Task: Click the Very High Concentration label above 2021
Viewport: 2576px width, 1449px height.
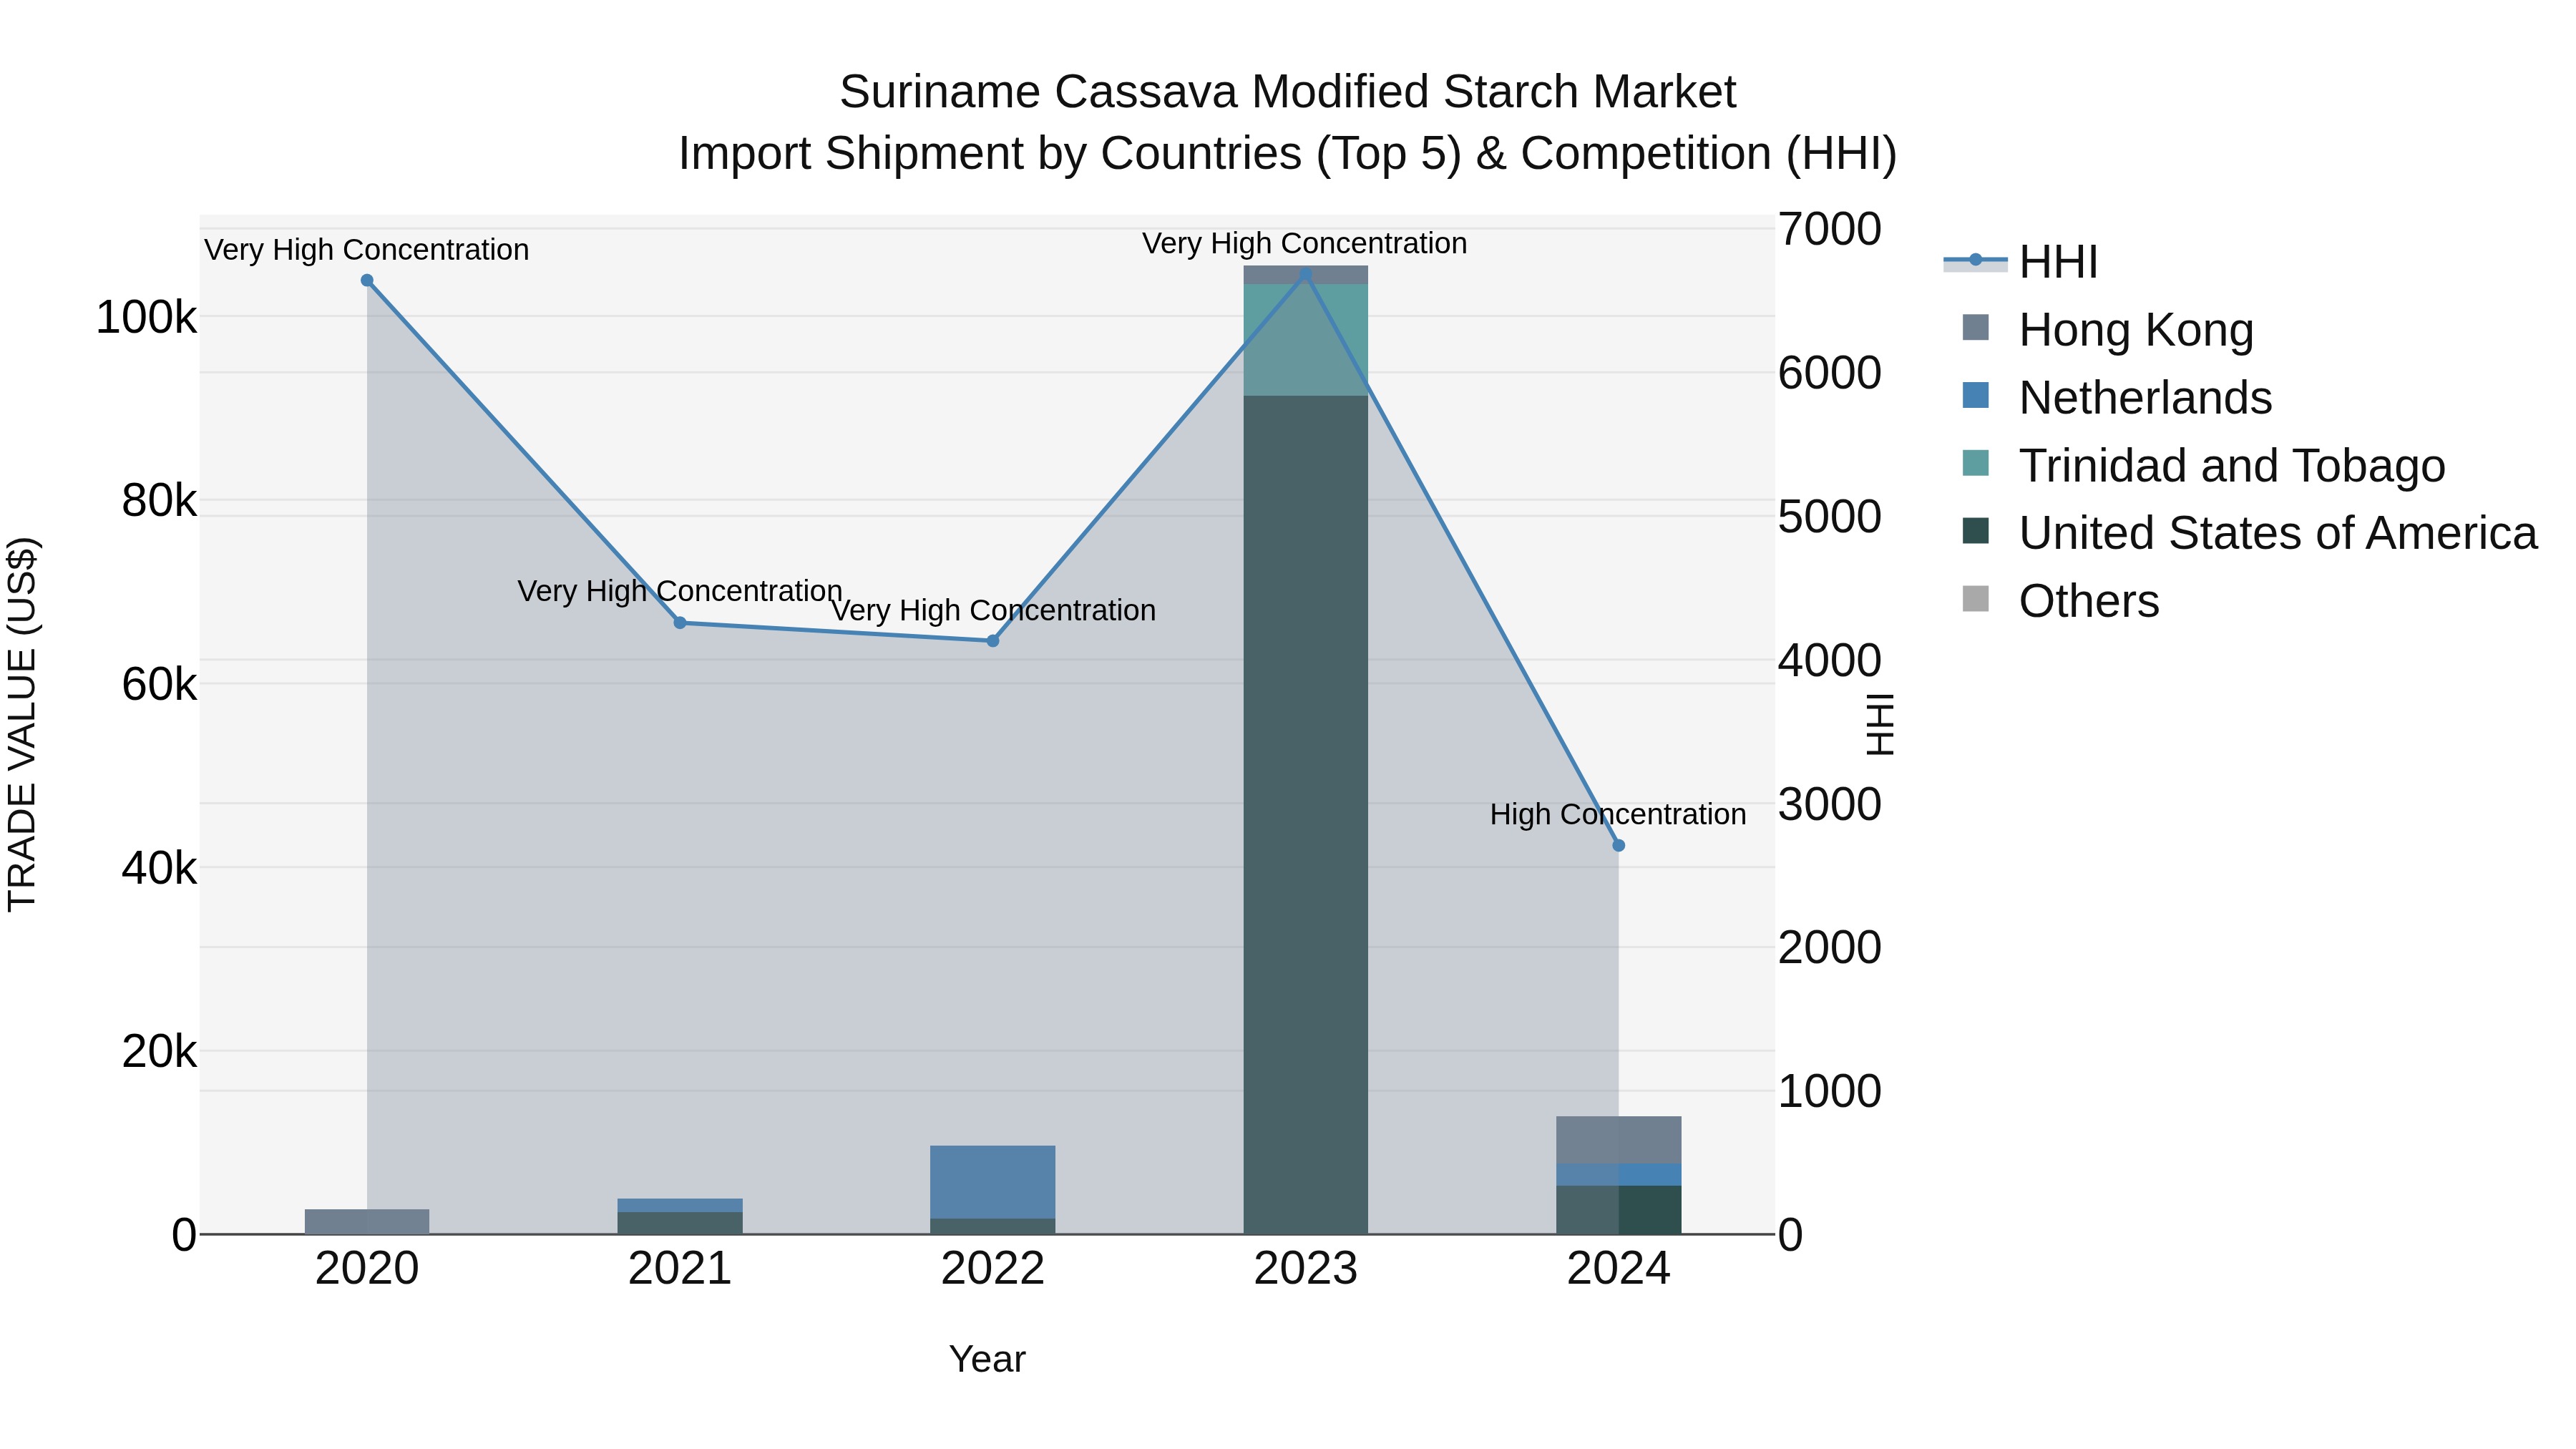Action: point(680,591)
